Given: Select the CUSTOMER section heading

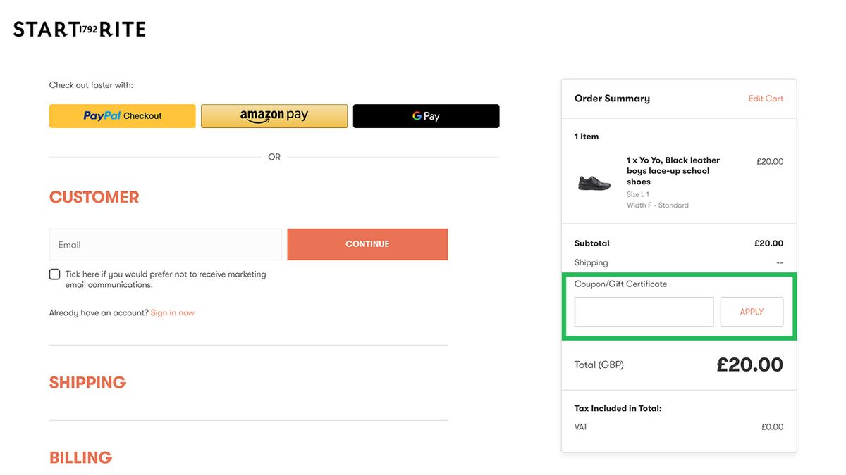Looking at the screenshot, I should click(x=94, y=196).
